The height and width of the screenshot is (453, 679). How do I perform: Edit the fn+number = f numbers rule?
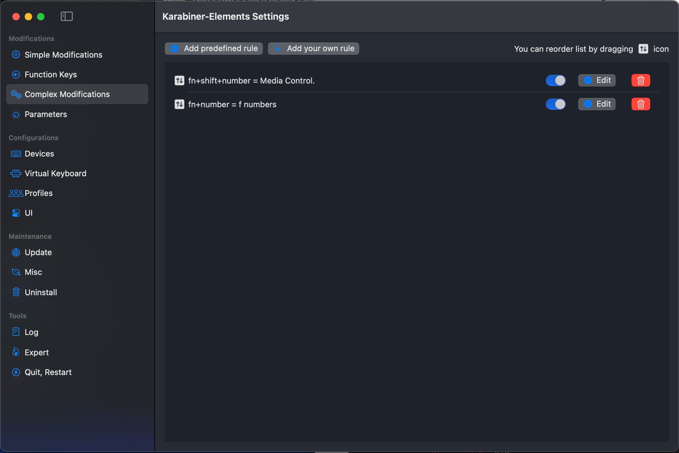597,104
